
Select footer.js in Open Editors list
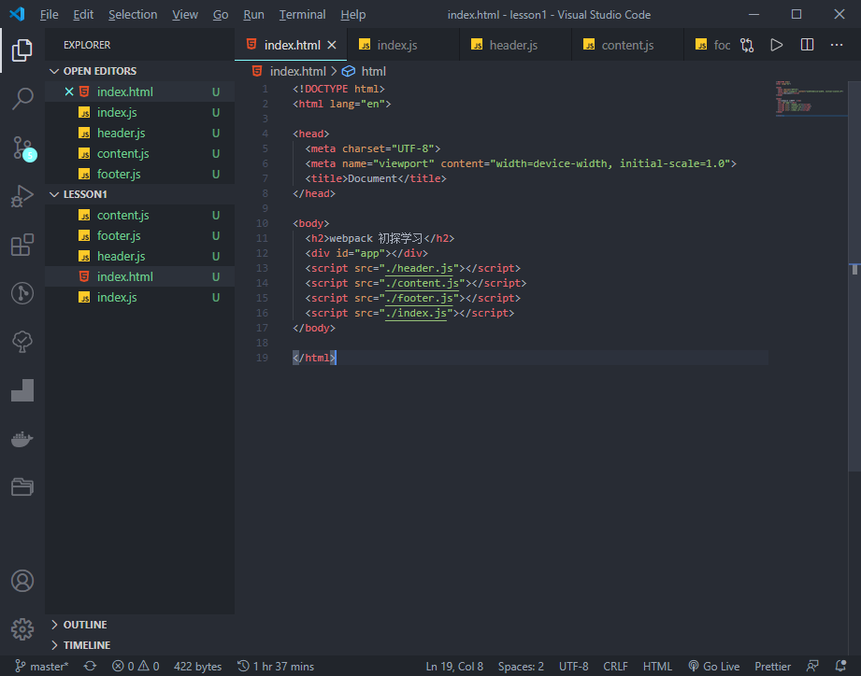click(140, 174)
